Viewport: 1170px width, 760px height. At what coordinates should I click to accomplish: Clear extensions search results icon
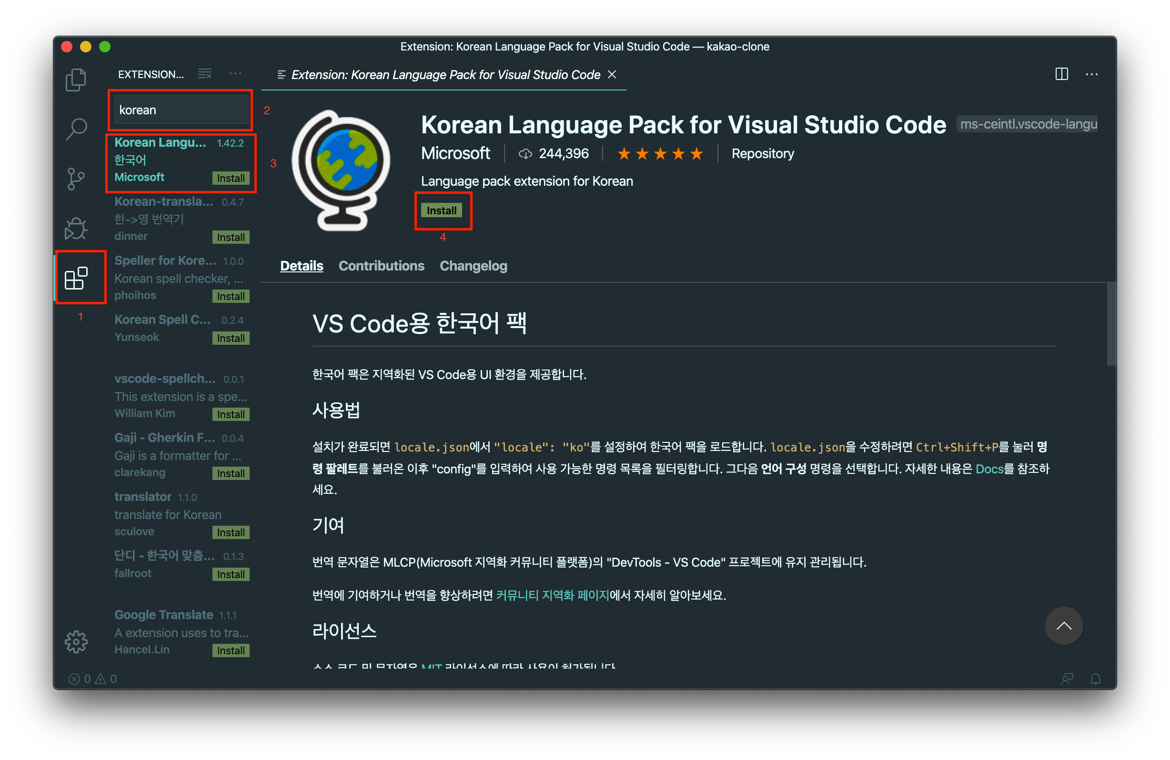204,74
